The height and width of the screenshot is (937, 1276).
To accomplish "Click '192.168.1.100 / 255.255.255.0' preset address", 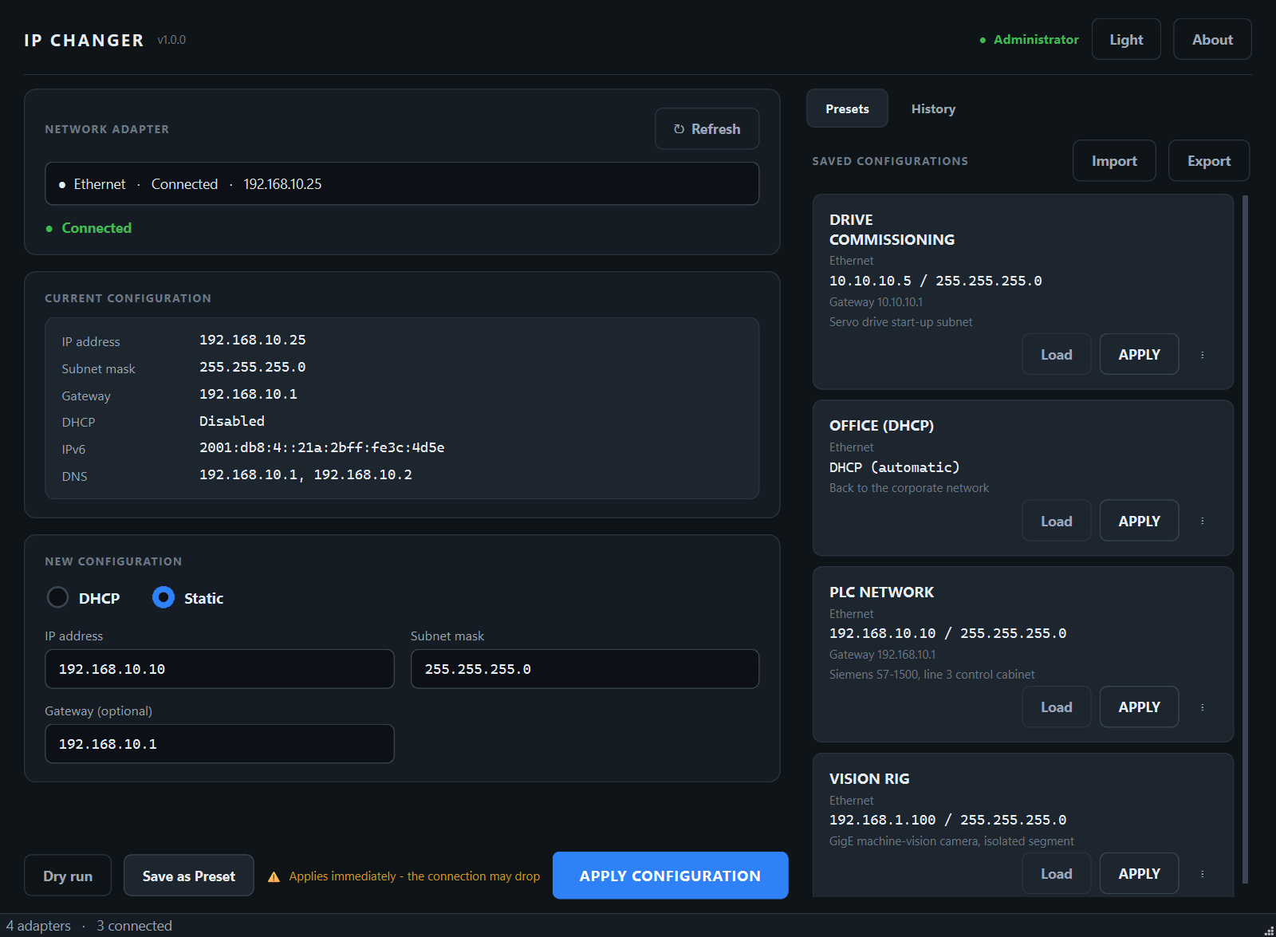I will tap(947, 820).
